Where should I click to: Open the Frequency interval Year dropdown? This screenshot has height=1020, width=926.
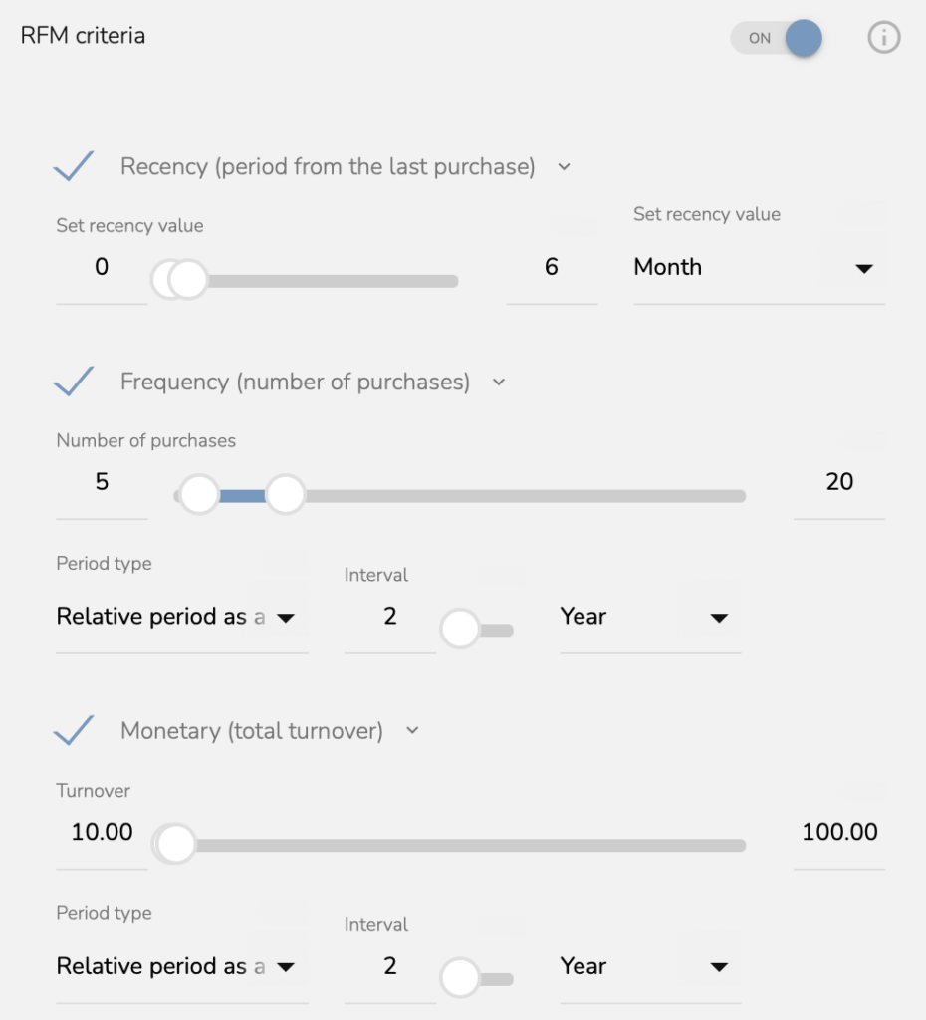pos(650,616)
